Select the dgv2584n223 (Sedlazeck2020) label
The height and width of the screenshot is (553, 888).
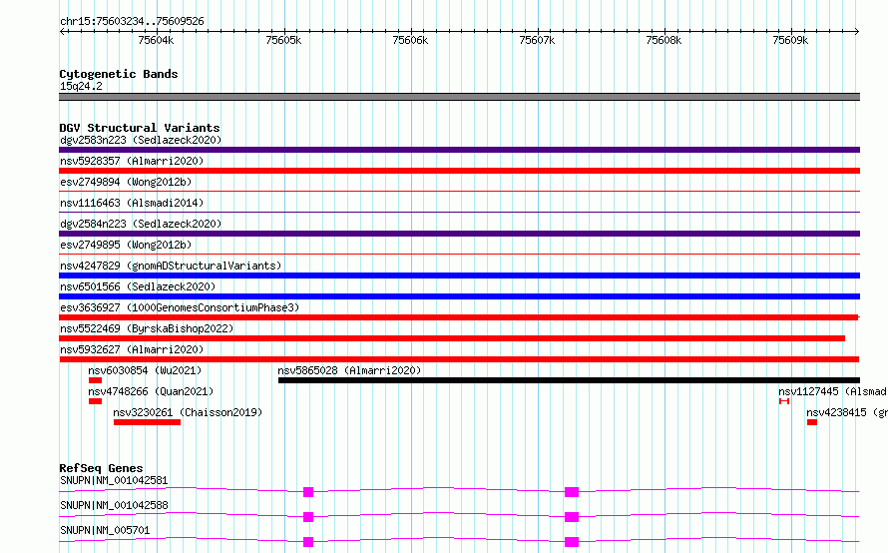click(141, 224)
